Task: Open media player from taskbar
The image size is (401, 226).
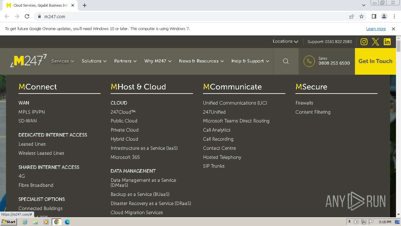Action: (46, 222)
